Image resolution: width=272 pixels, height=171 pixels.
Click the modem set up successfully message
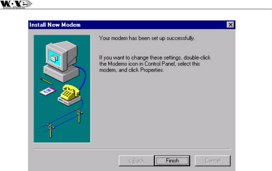(x=147, y=38)
